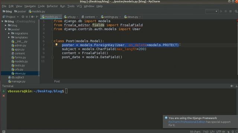
Task: Open the Code menu
Action: pyautogui.click(x=41, y=6)
